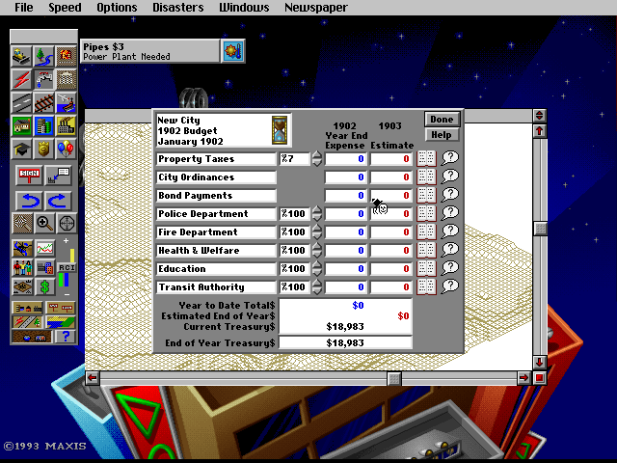617x463 pixels.
Task: Select the Roads tool
Action: coord(21,102)
